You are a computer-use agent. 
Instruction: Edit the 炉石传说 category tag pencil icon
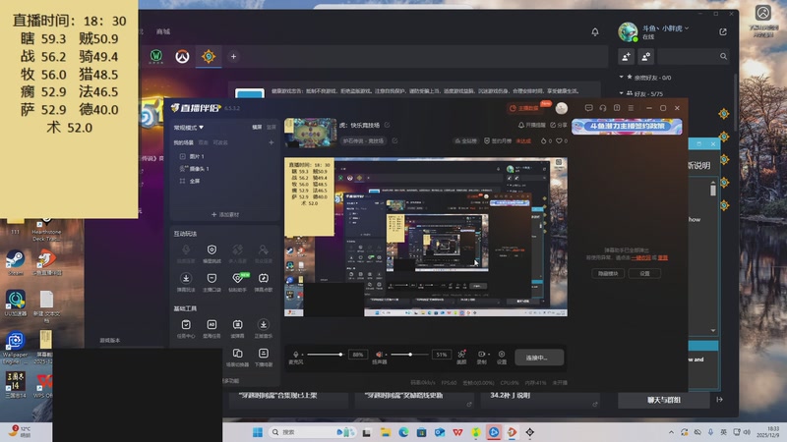[x=395, y=140]
